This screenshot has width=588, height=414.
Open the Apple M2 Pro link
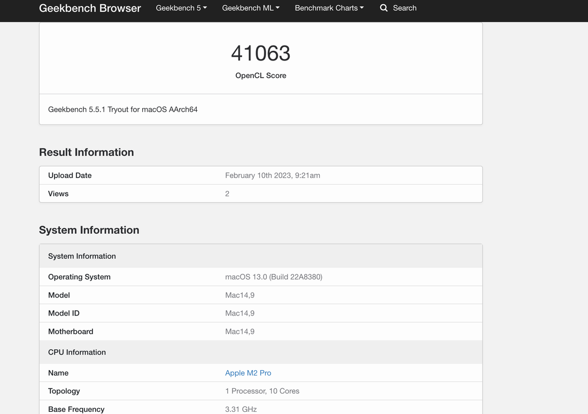coord(248,373)
